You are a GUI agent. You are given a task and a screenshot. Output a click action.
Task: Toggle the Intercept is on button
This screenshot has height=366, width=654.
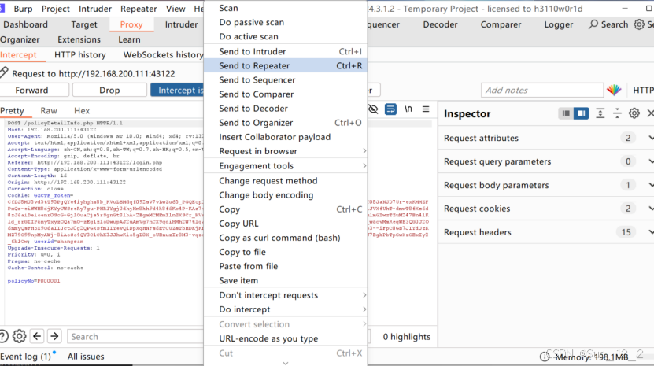[177, 91]
